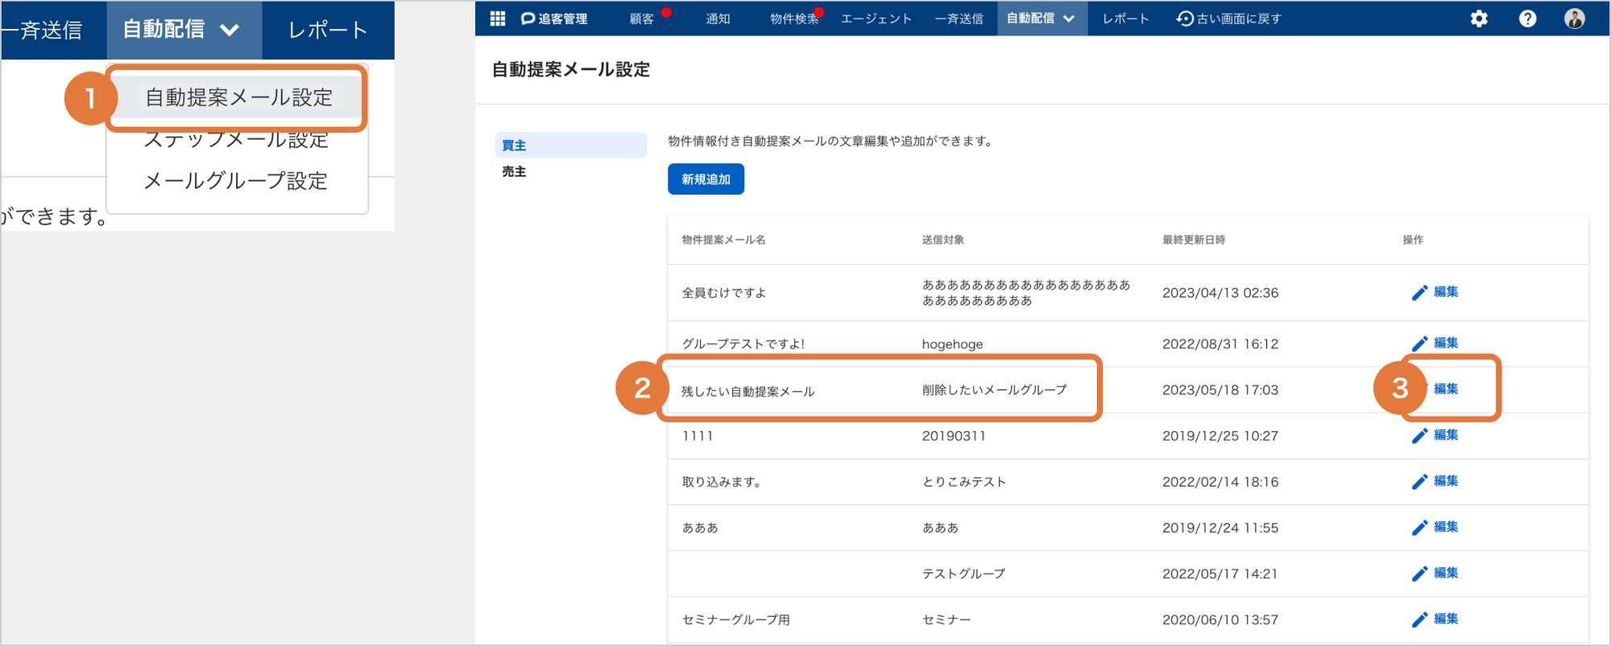
Task: Click 物件提案メール名 column header
Action: (x=723, y=240)
